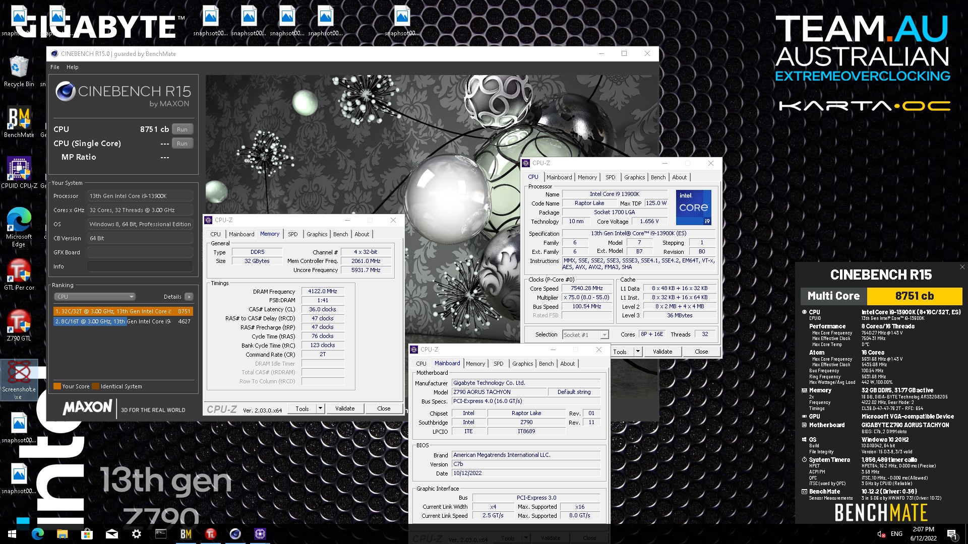This screenshot has height=544, width=968.
Task: Launch the BenchMate desktop shortcut
Action: tap(19, 122)
